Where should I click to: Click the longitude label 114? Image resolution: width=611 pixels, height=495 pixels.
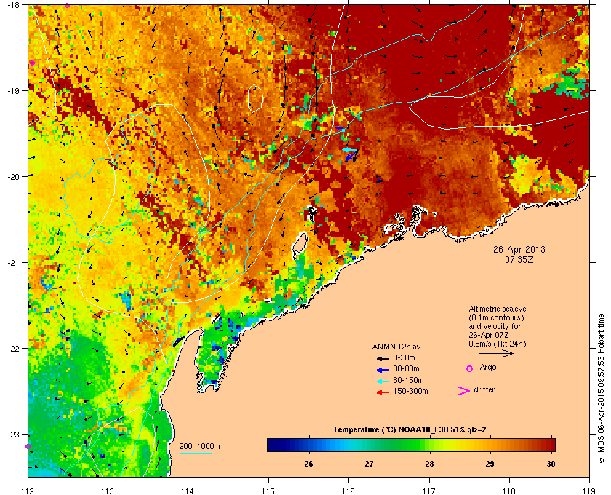click(x=188, y=491)
